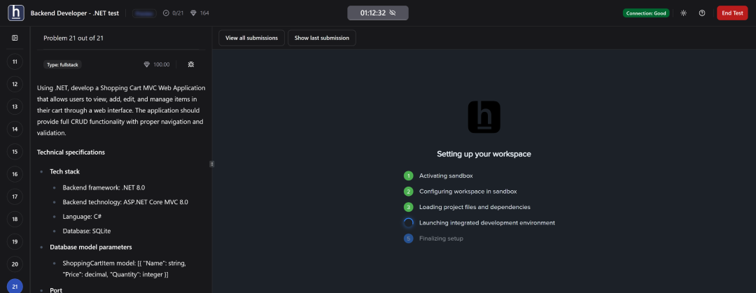This screenshot has height=293, width=756.
Task: Click the blurred candidate name badge
Action: pos(144,13)
